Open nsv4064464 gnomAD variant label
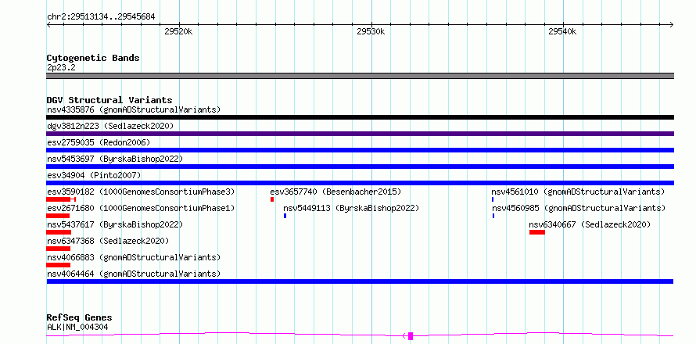 [134, 274]
